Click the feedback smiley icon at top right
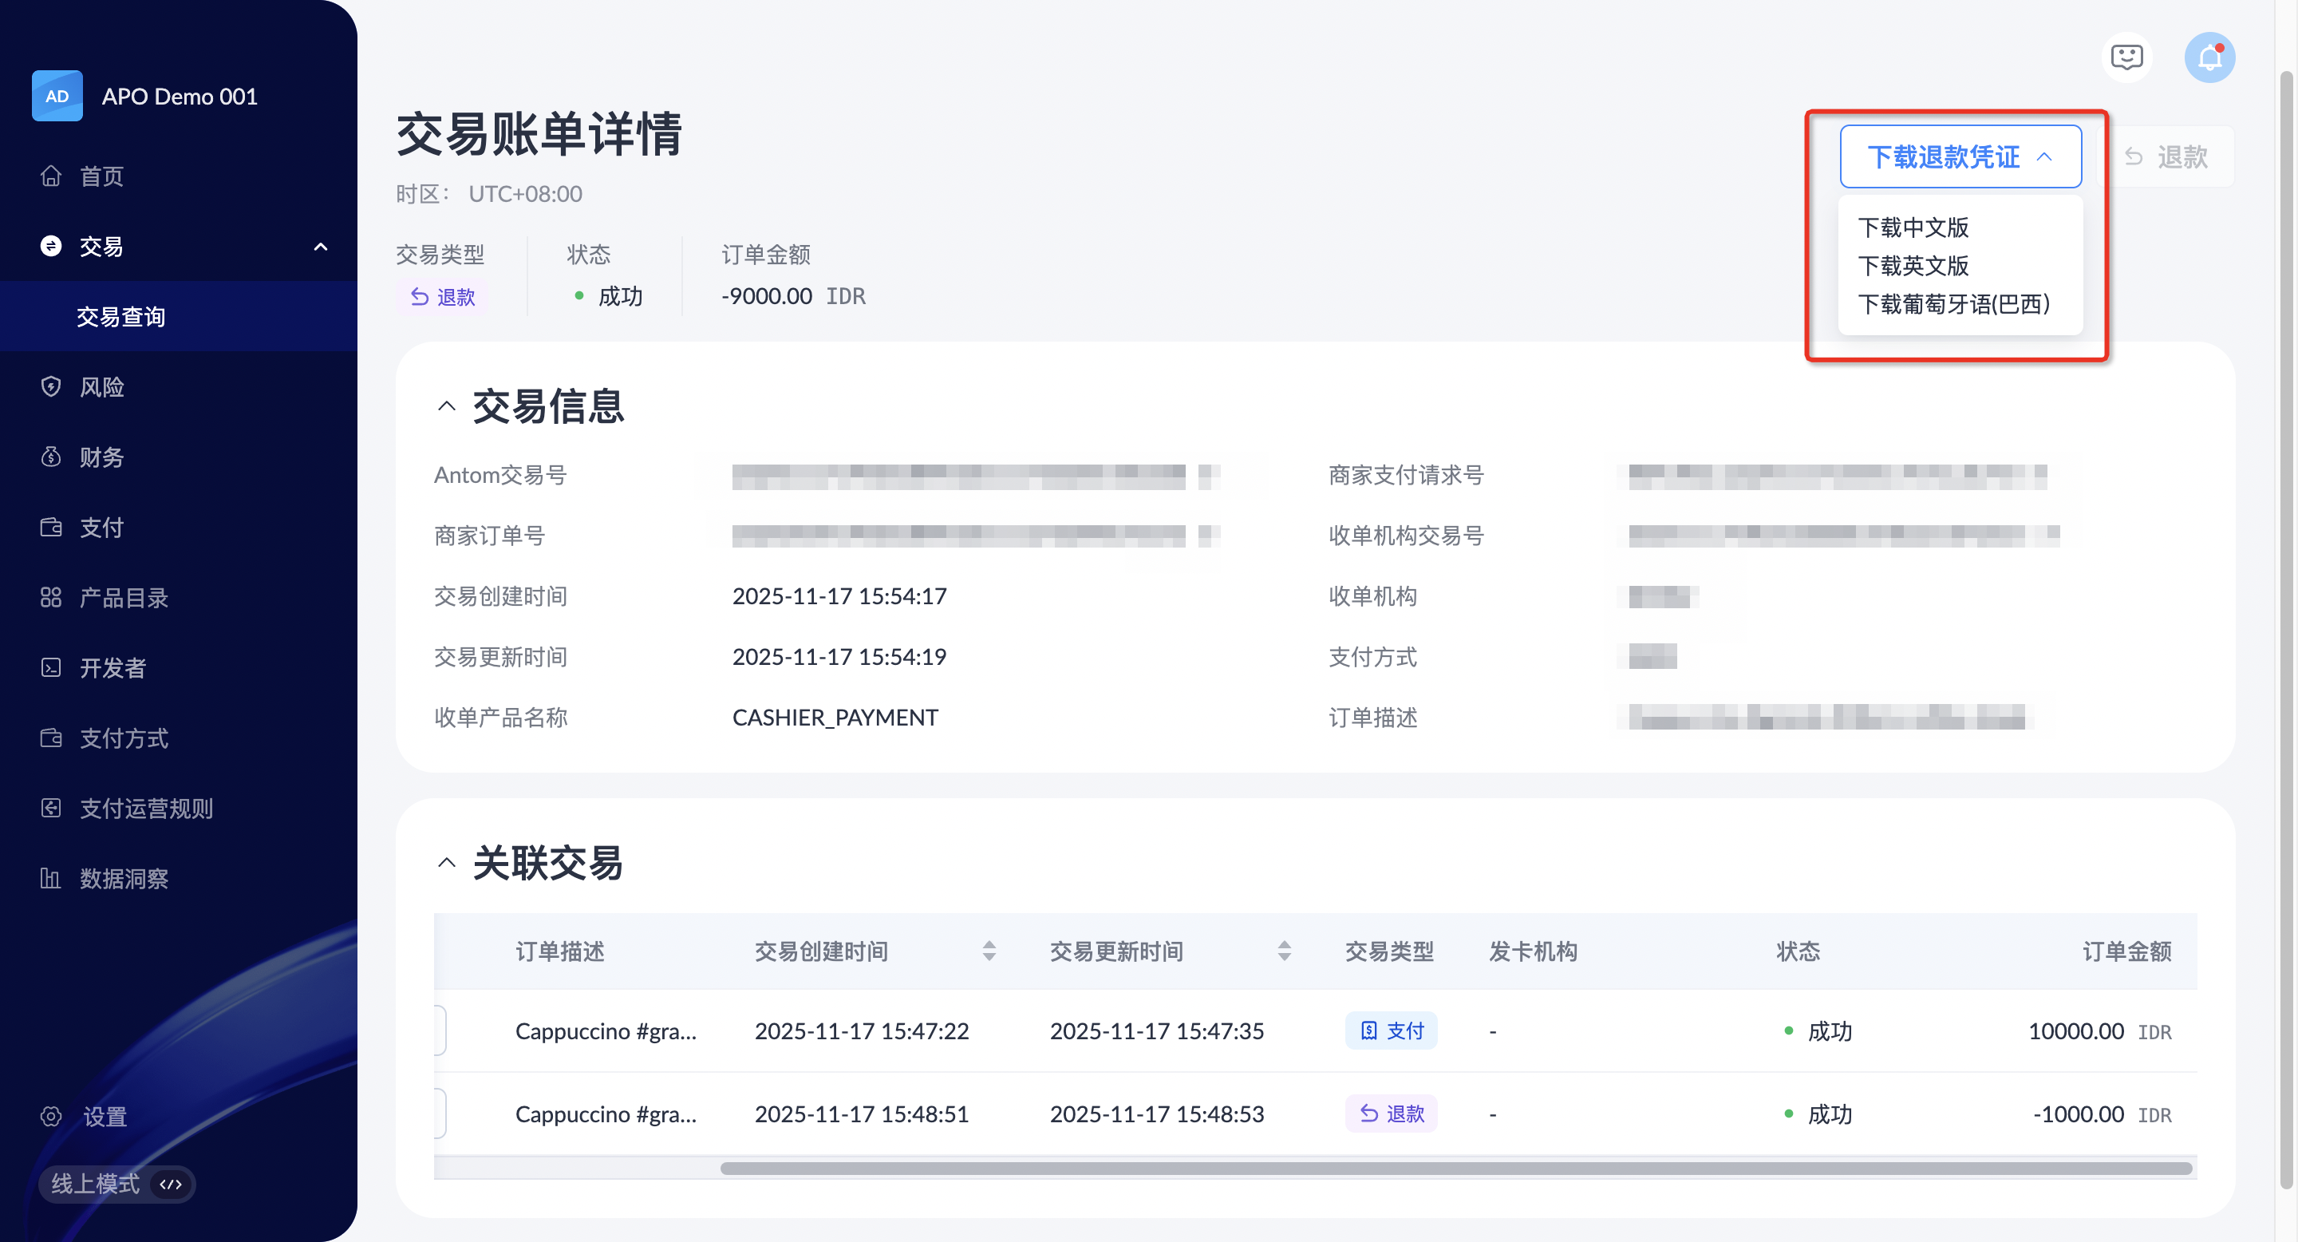2298x1242 pixels. coord(2126,57)
